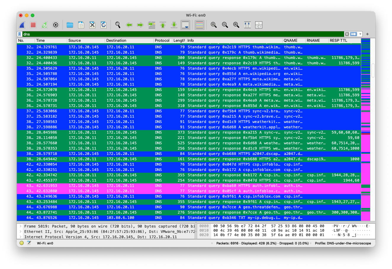Close the capture file using the toolbar icon
This screenshot has width=392, height=269.
coord(92,25)
